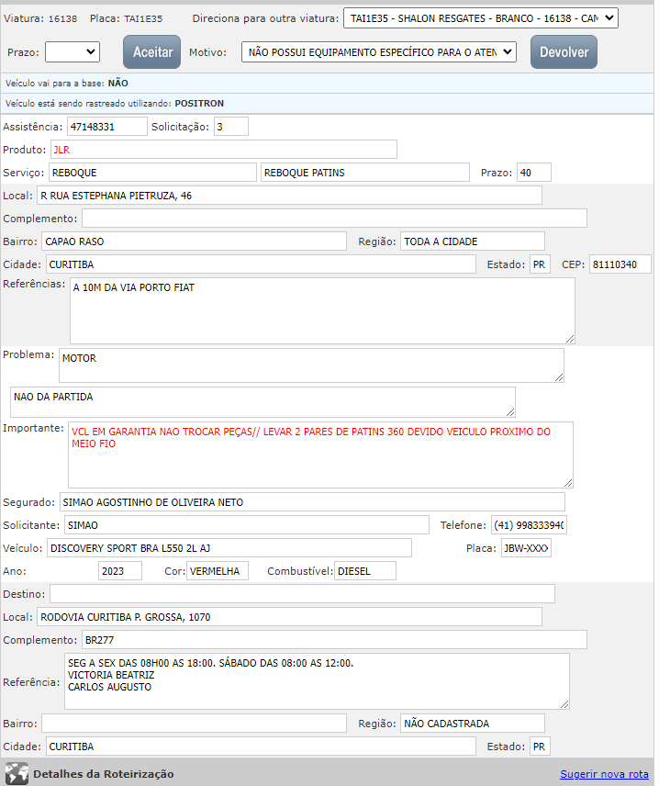
Task: Select the CEP field
Action: [619, 265]
